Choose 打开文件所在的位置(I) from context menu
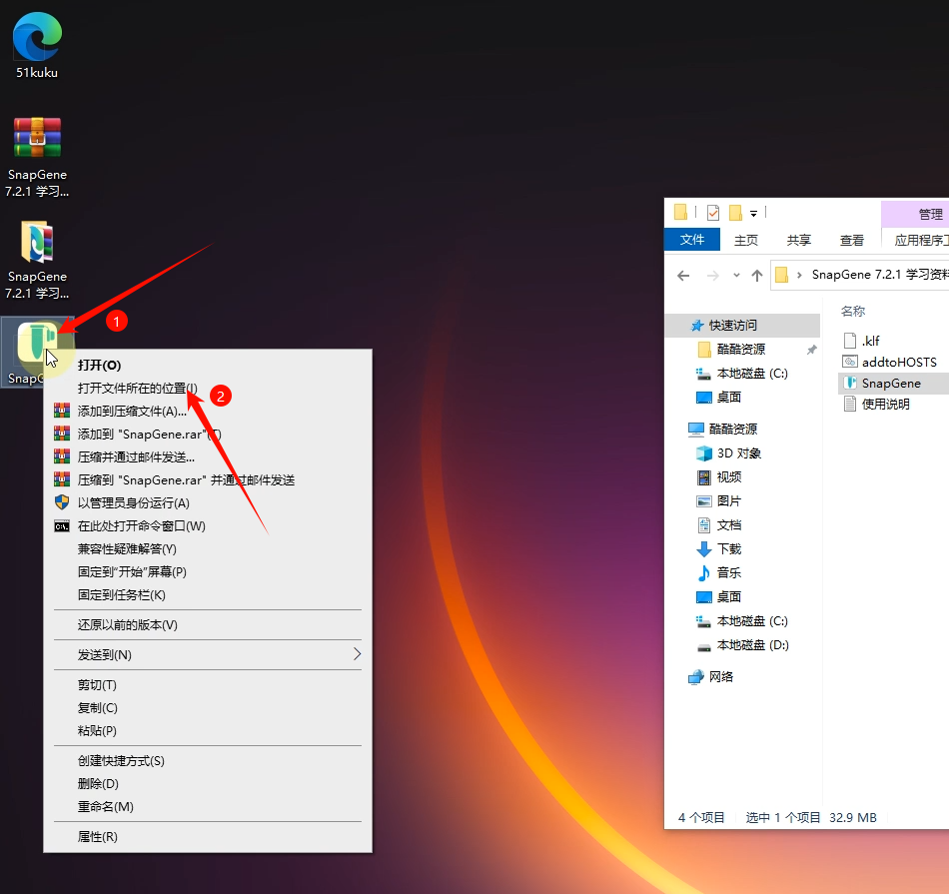This screenshot has width=949, height=894. pos(138,388)
